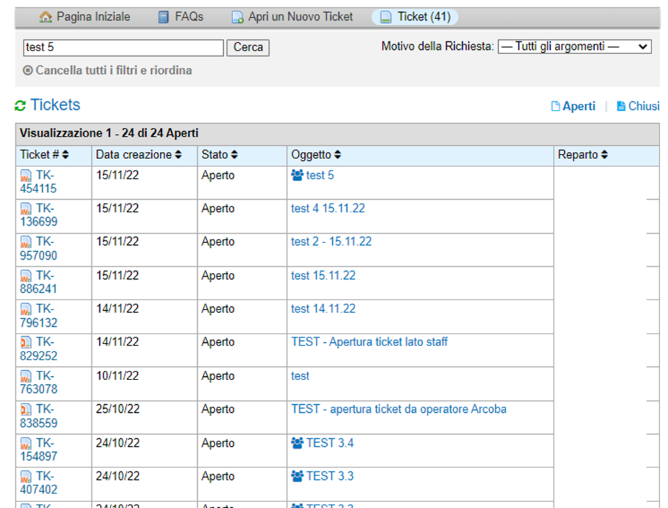Click the group icon beside TEST 3.3

[x=297, y=476]
